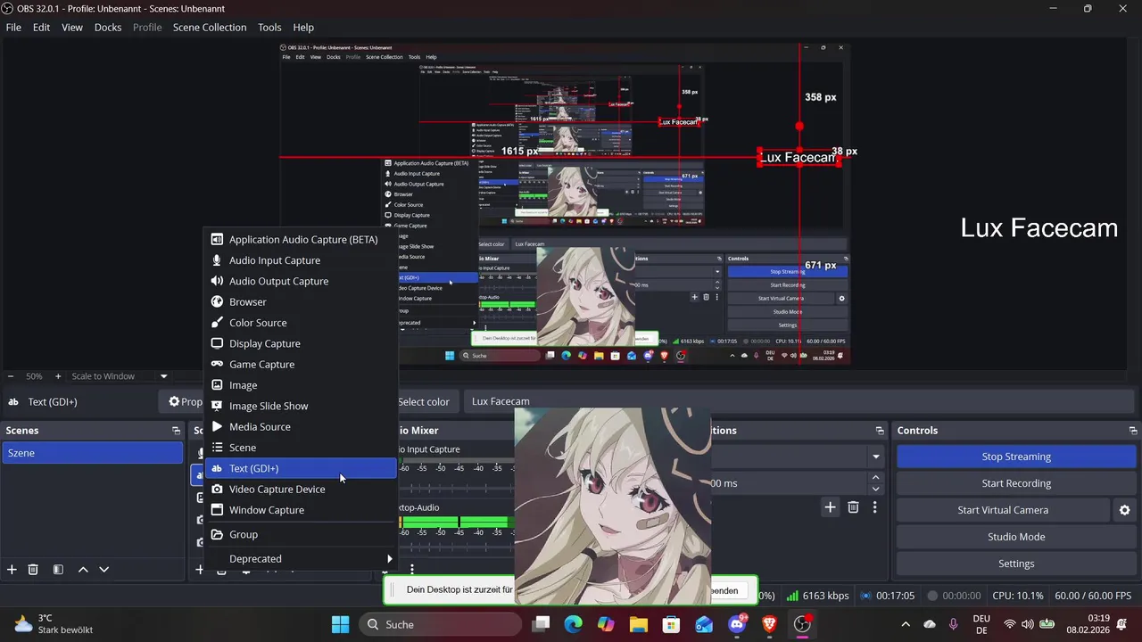The image size is (1142, 642).
Task: Select the Szene scene
Action: point(92,453)
